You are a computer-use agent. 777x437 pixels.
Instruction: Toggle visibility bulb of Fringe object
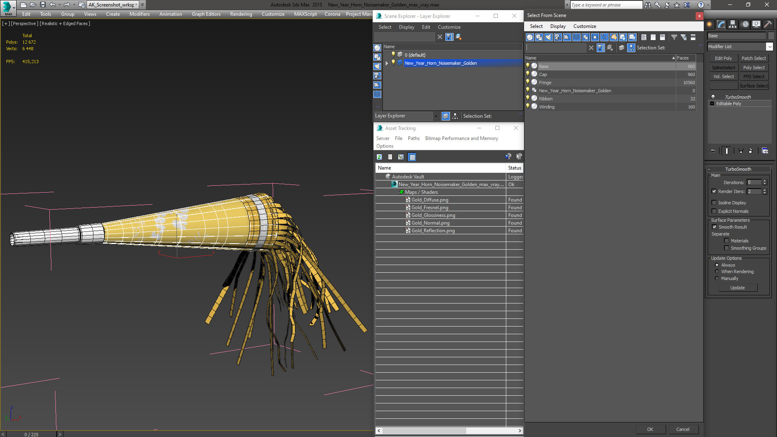pos(527,82)
